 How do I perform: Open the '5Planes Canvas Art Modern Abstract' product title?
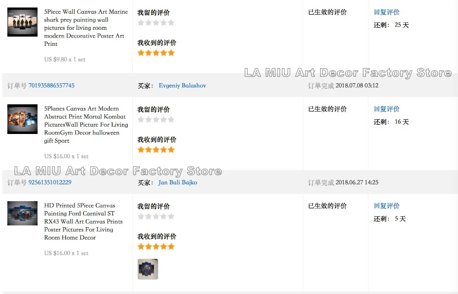tap(86, 124)
